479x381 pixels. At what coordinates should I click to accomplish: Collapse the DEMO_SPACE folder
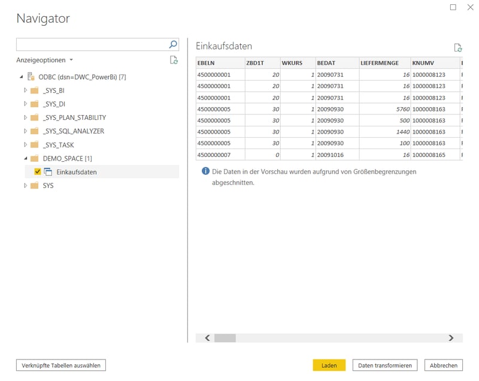(26, 158)
